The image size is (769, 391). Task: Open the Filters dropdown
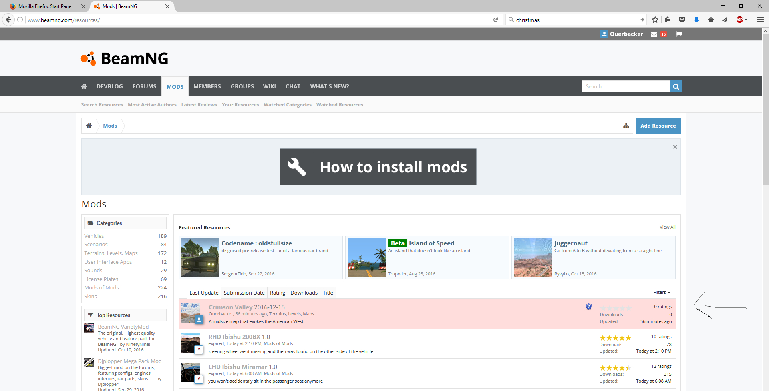point(662,292)
